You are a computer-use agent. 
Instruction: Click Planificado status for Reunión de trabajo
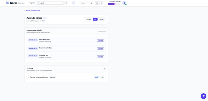tap(100, 49)
